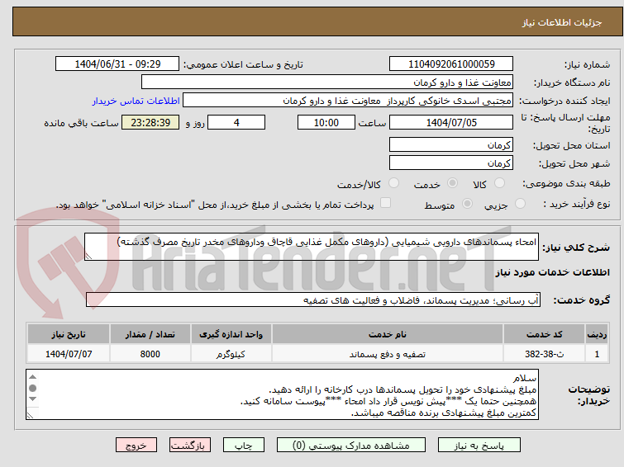Click the طبقه بندی موضوعی label
The height and width of the screenshot is (467, 624).
(566, 183)
